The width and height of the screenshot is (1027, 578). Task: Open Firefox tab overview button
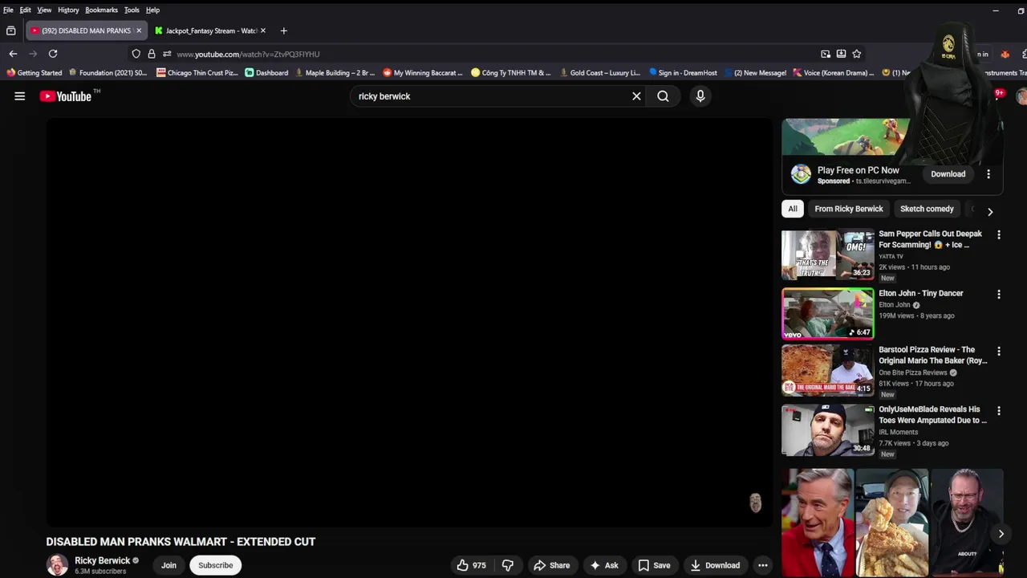(11, 31)
